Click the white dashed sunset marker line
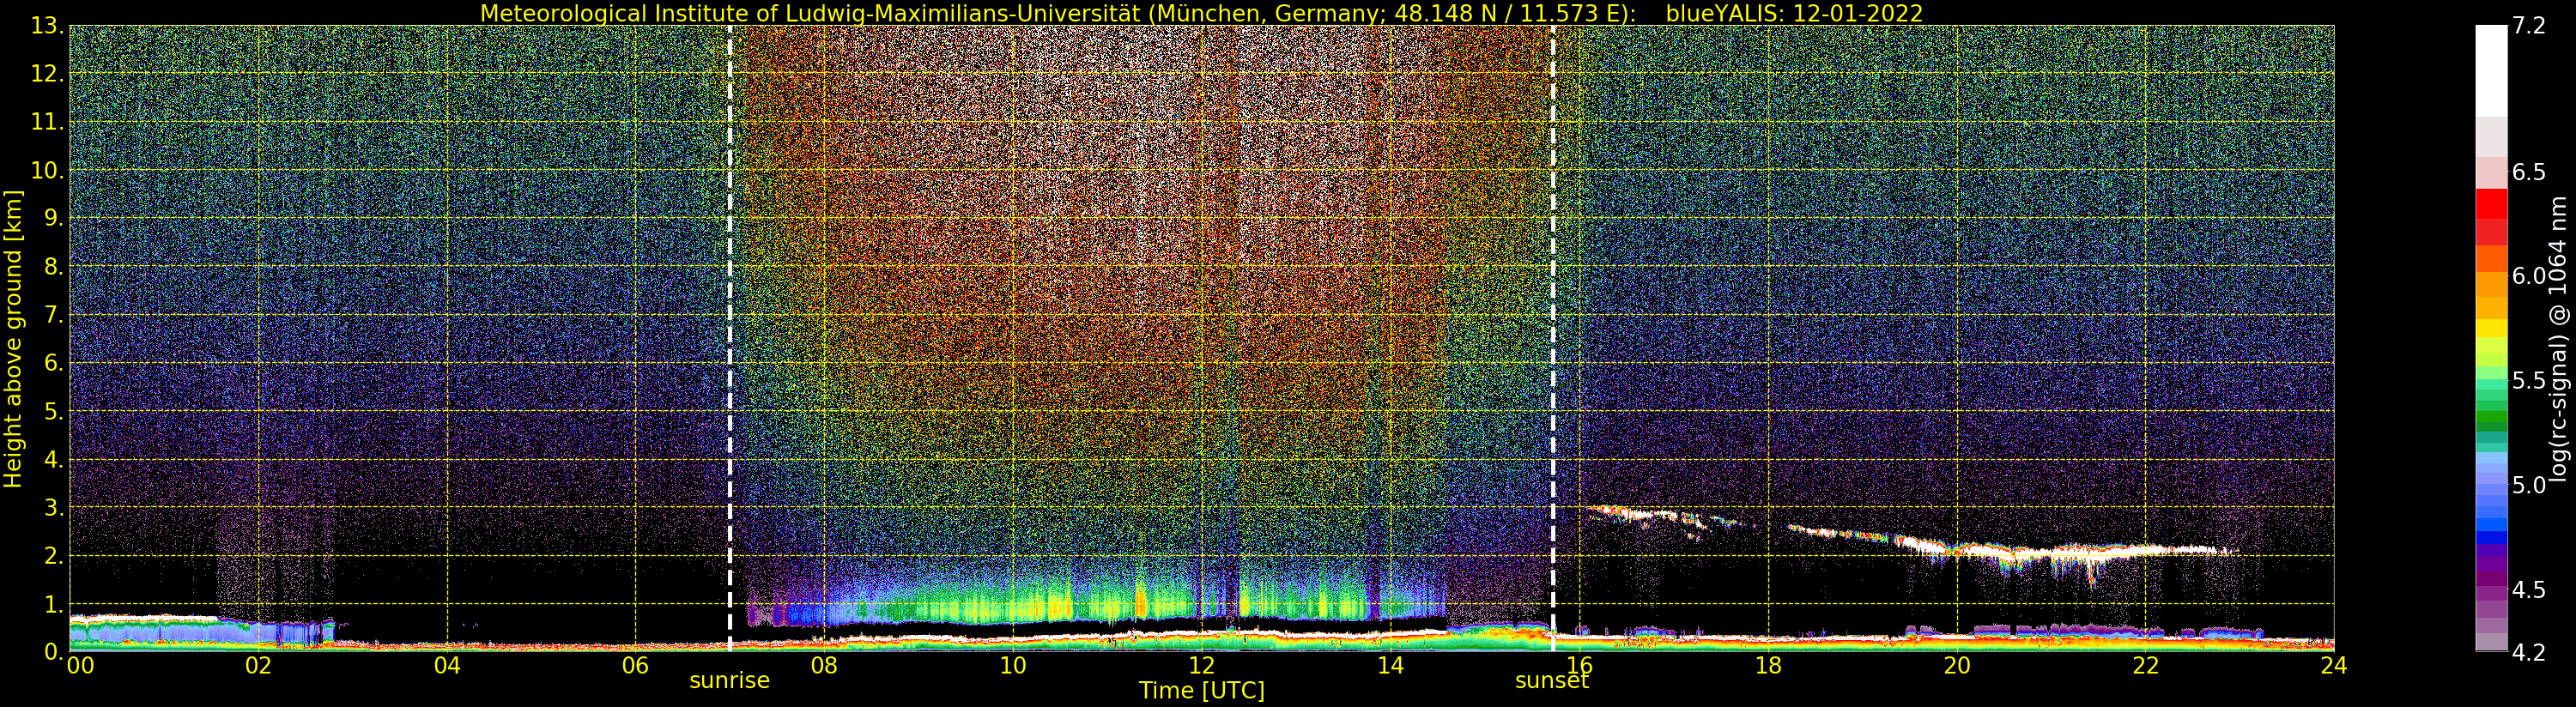The height and width of the screenshot is (707, 2576). (x=1553, y=338)
